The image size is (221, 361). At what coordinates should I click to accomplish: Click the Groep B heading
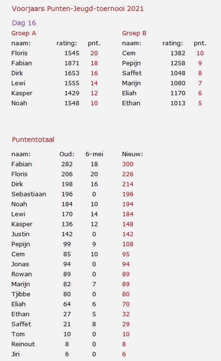click(134, 33)
